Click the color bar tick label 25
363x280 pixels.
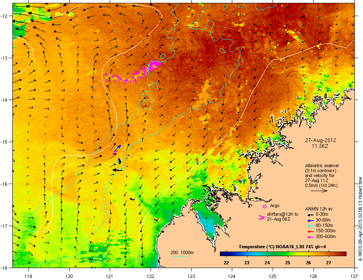tap(288, 263)
